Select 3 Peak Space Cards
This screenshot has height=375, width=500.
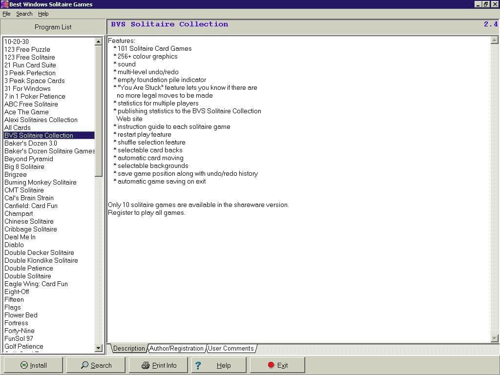pyautogui.click(x=49, y=81)
